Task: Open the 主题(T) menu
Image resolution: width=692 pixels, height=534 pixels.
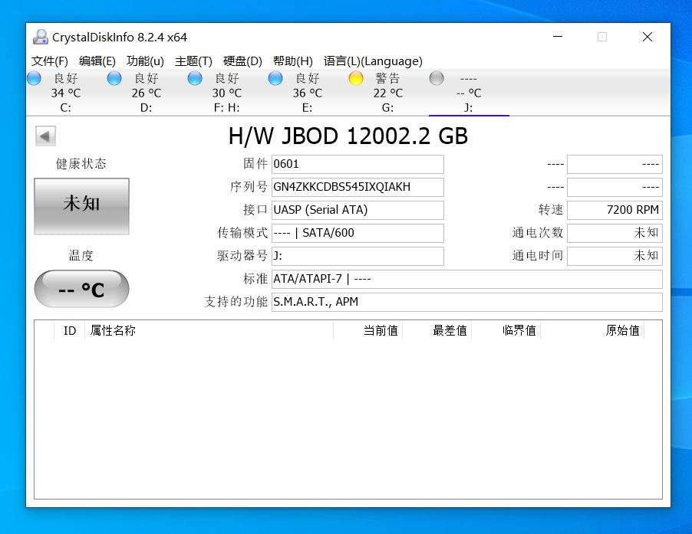Action: tap(193, 61)
